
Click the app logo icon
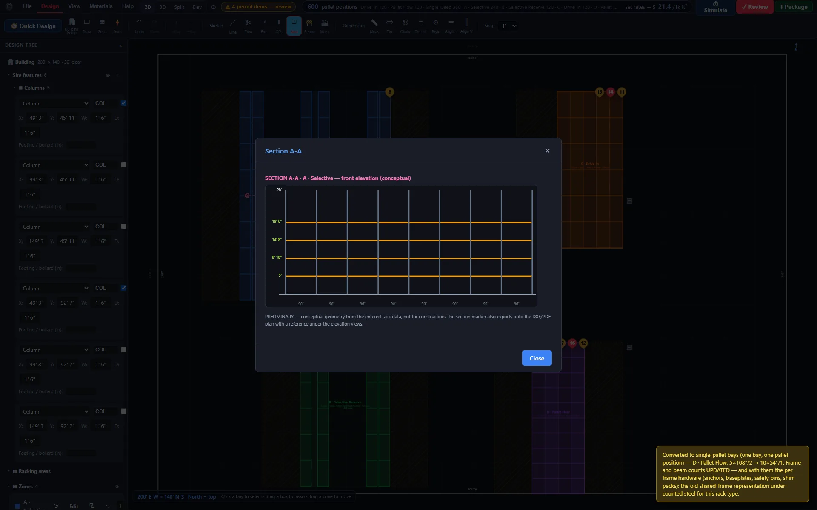click(9, 6)
